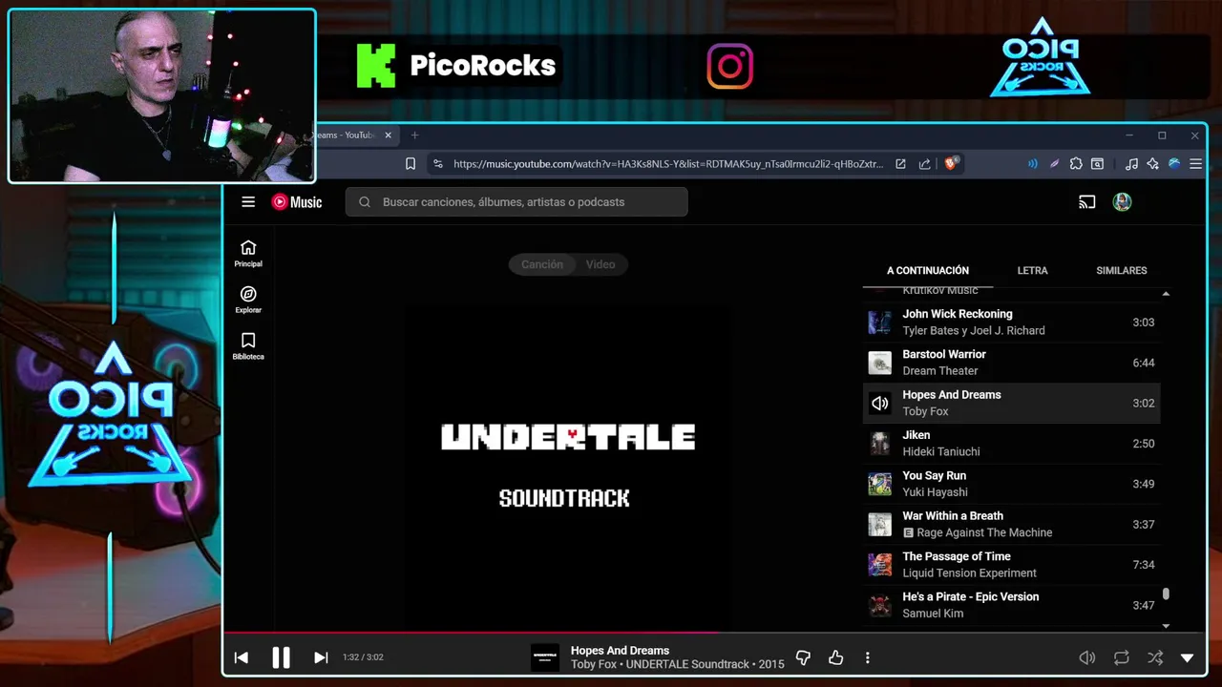The width and height of the screenshot is (1222, 687).
Task: Play John Wick Reckoning from the queue
Action: pyautogui.click(x=1011, y=323)
